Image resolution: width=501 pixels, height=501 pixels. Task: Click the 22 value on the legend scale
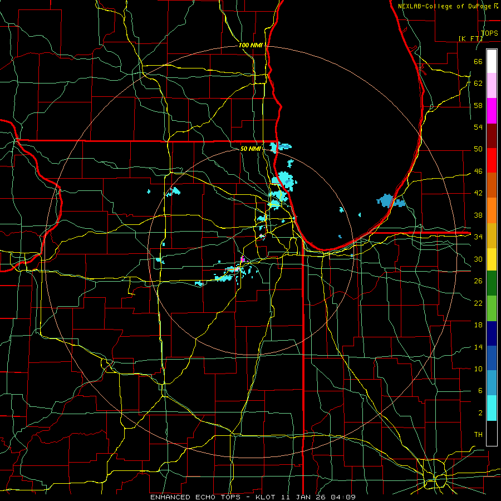point(478,303)
